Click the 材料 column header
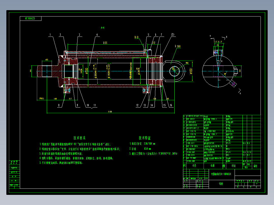 coord(233,166)
